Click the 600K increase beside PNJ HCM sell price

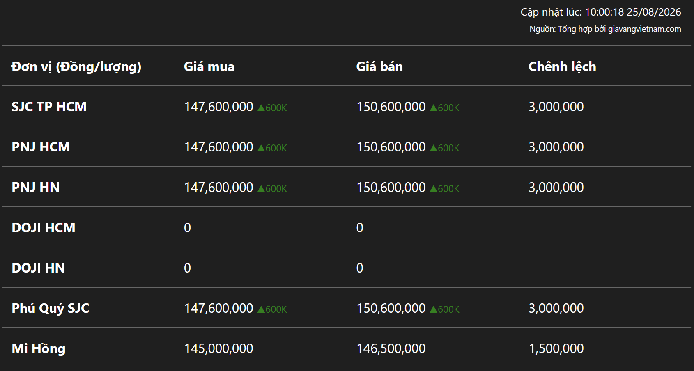[445, 148]
